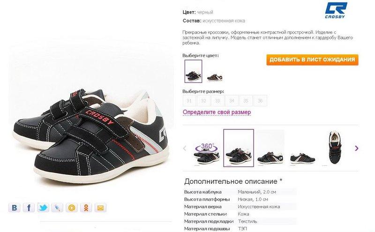Screen dimensions: 375x232
Task: Open the 'Определите свой размер' link
Action: coord(217,112)
